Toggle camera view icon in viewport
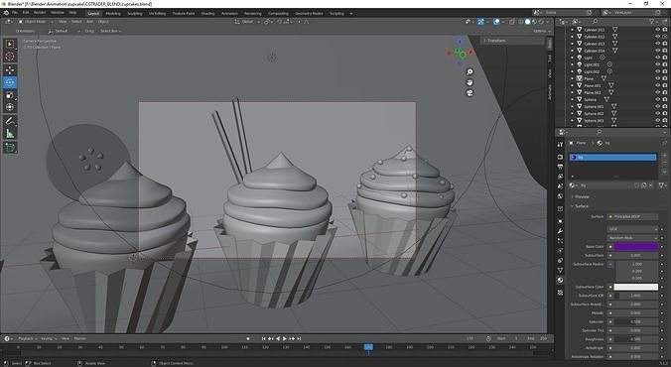The width and height of the screenshot is (671, 367). tap(470, 93)
